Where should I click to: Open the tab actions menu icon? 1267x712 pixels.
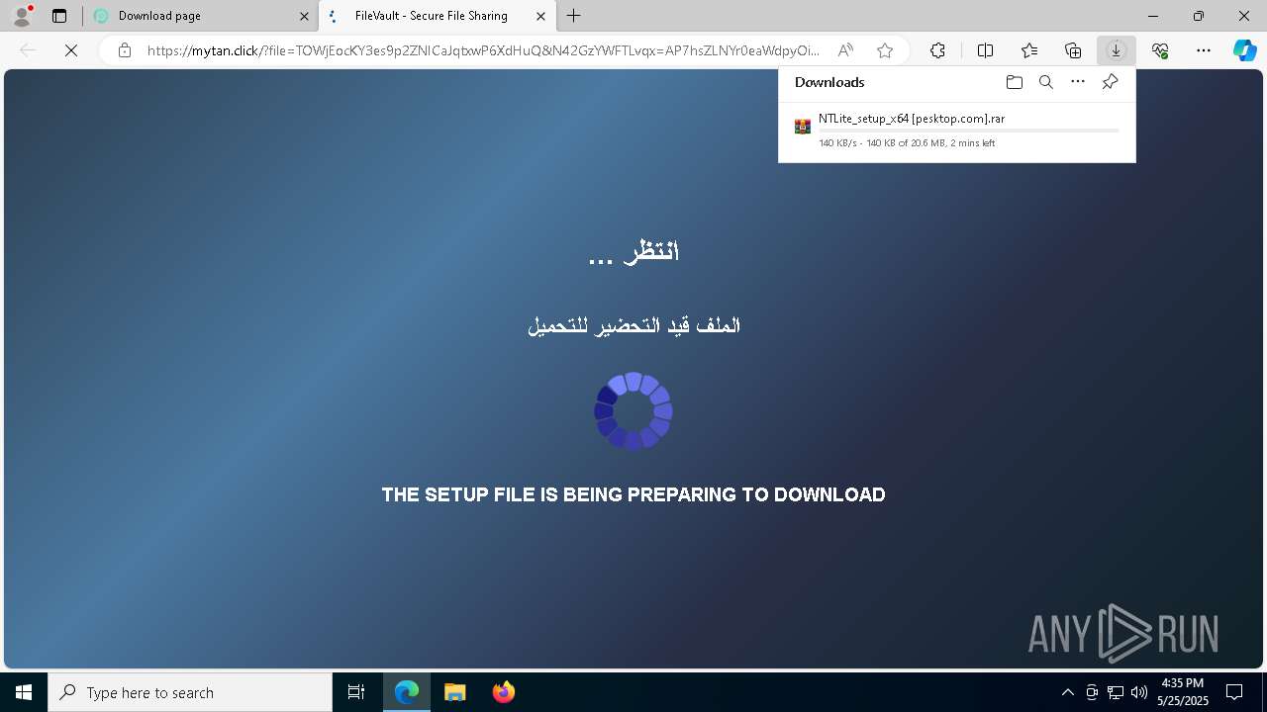(x=59, y=16)
